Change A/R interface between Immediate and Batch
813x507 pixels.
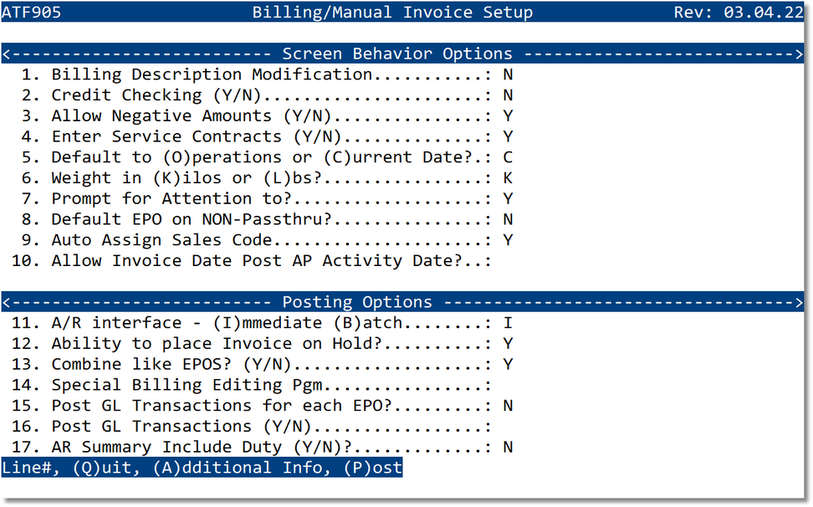[x=508, y=322]
